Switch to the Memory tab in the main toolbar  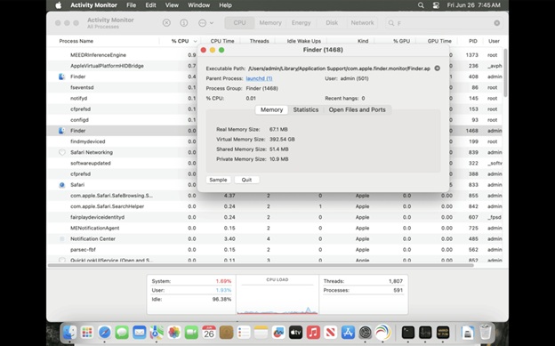click(x=270, y=22)
